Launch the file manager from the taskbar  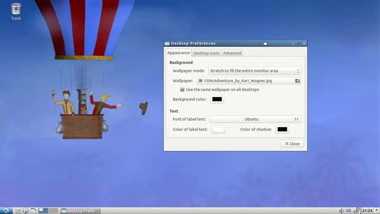click(18, 210)
